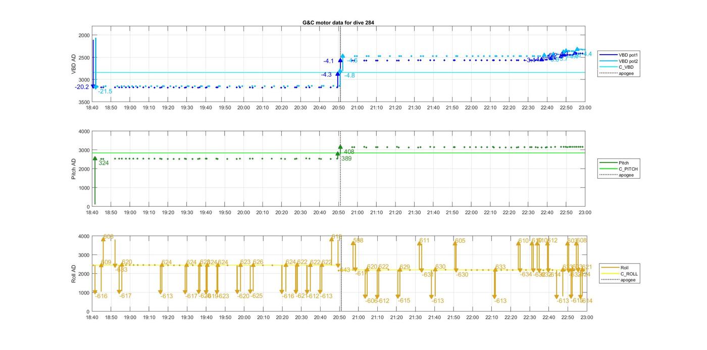This screenshot has width=707, height=350.
Task: Click the green pitch arrowhead beside label 324
Action: (95, 159)
